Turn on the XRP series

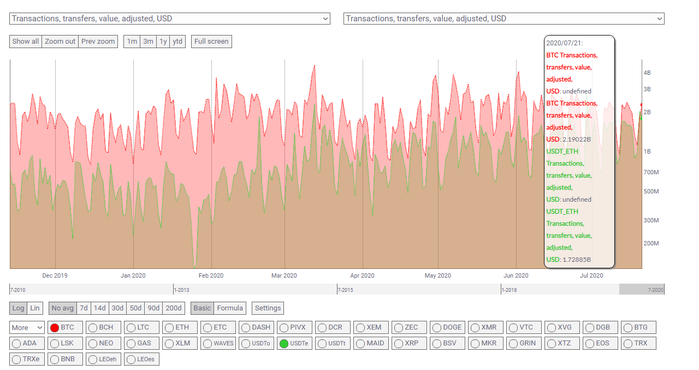(x=408, y=344)
